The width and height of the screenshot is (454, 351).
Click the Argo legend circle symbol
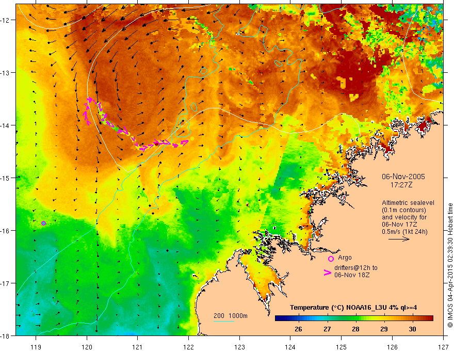pos(331,259)
